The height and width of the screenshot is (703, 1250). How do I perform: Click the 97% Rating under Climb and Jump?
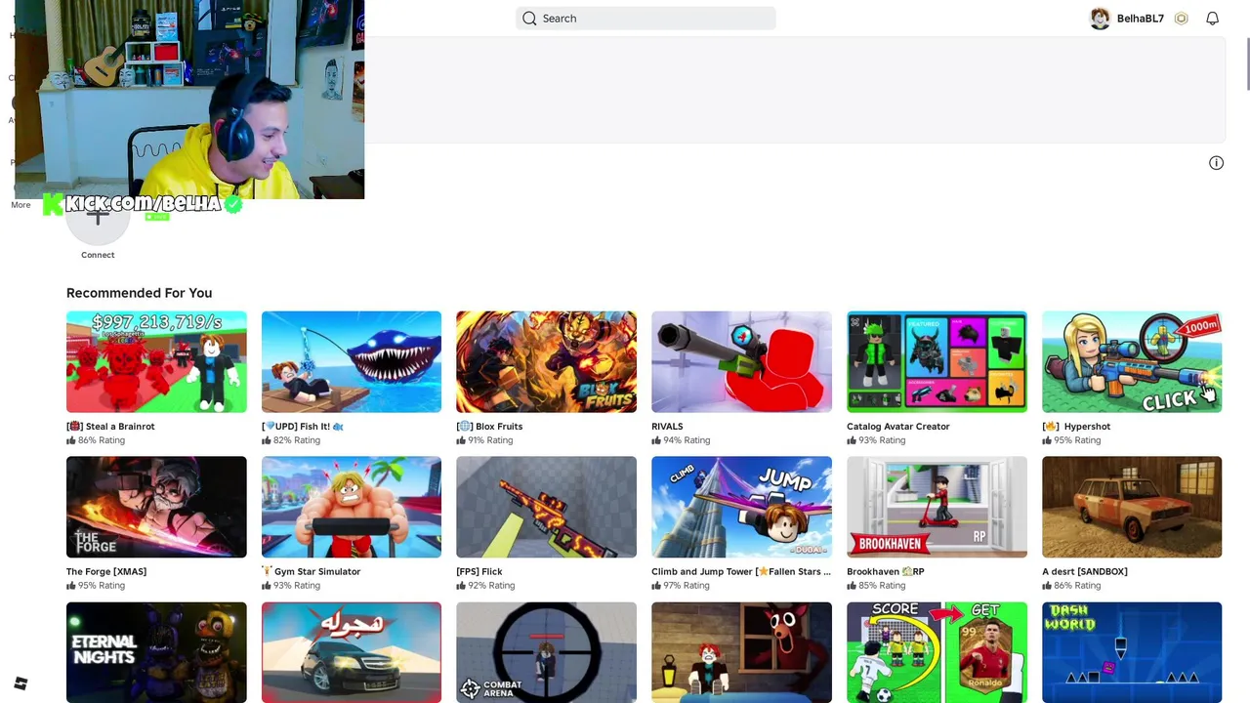click(x=681, y=586)
